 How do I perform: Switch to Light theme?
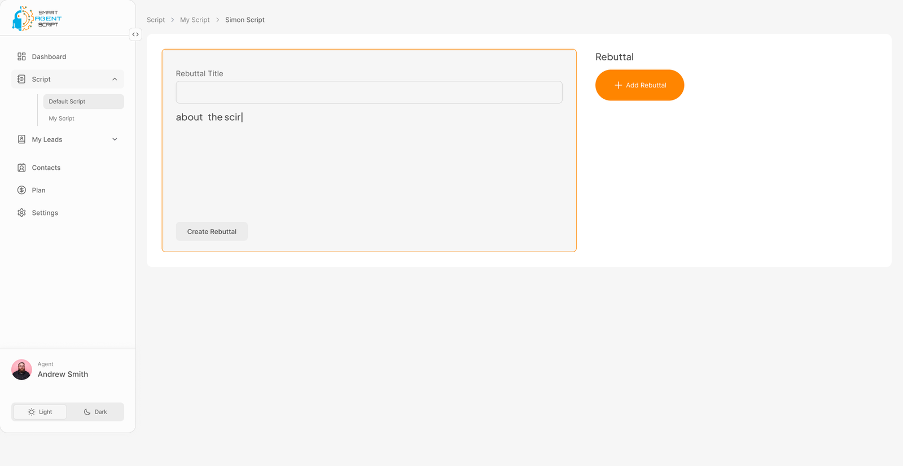click(x=40, y=412)
